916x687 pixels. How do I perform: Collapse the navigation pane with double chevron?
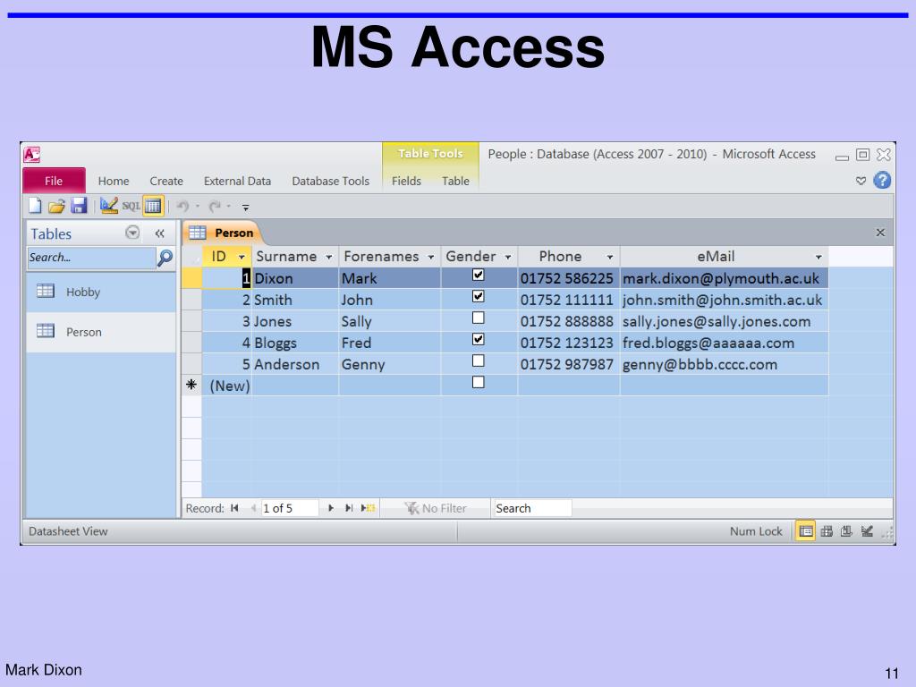pyautogui.click(x=159, y=233)
